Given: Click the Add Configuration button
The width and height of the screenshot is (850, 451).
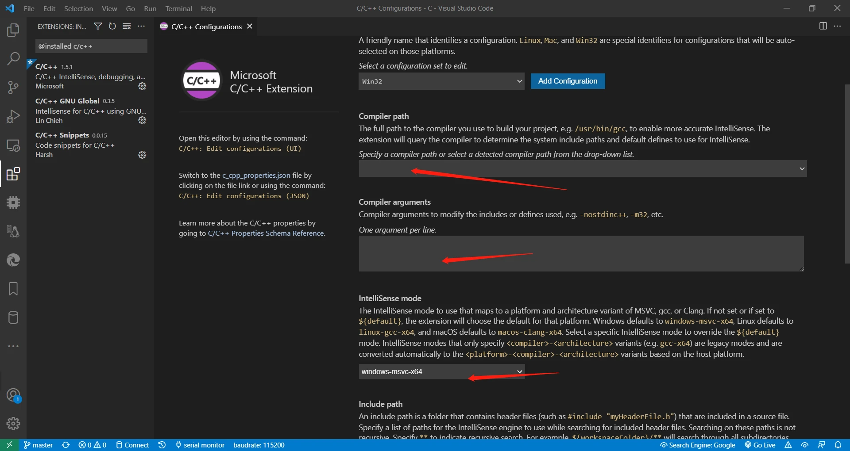Looking at the screenshot, I should [x=568, y=81].
